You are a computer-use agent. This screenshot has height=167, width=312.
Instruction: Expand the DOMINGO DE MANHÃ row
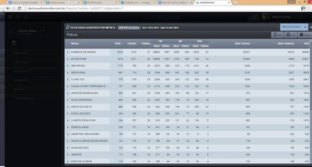click(68, 52)
